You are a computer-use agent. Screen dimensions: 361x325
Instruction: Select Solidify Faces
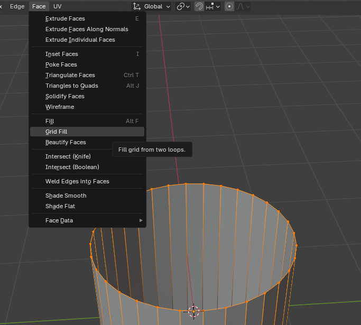pyautogui.click(x=87, y=96)
